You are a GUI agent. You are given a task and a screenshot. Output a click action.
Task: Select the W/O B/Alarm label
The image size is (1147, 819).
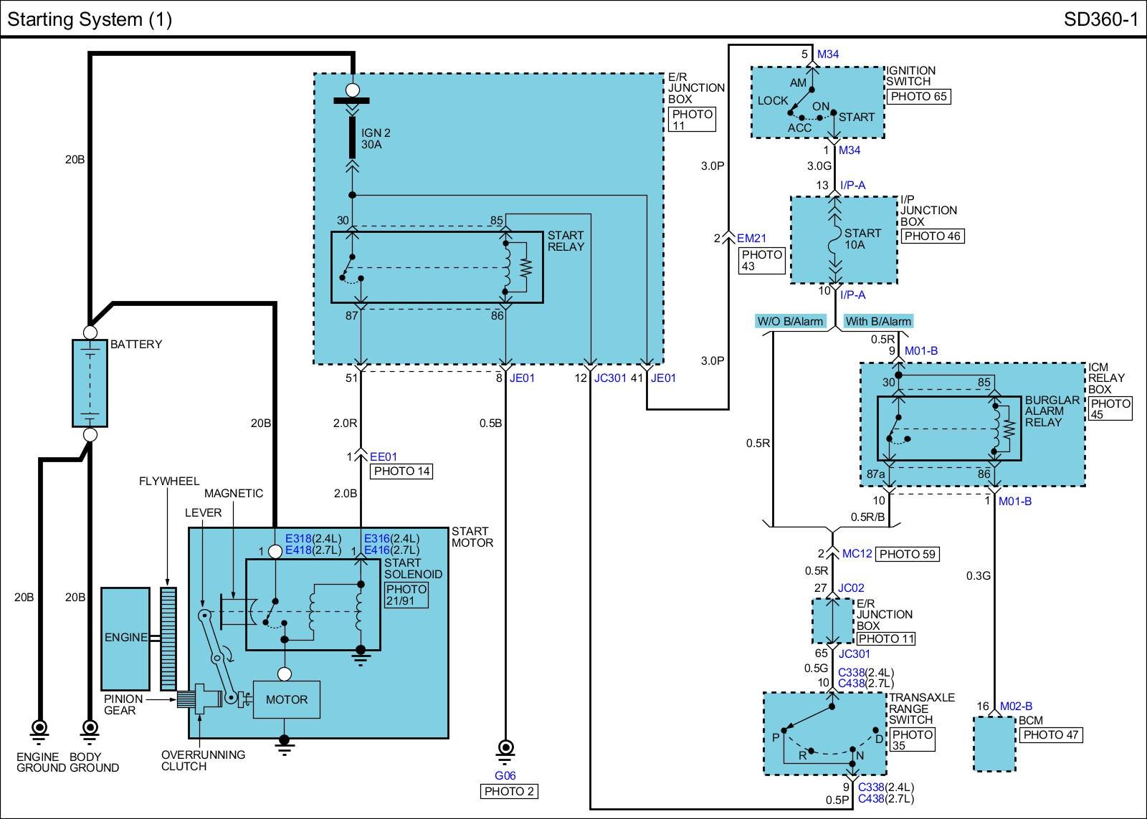(790, 322)
